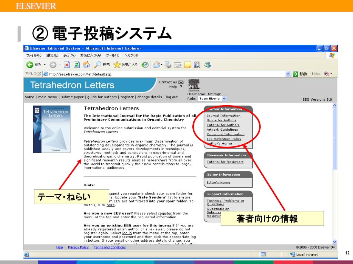The width and height of the screenshot is (353, 264).
Task: Click the Elsevier tree logo
Action: coord(194,85)
